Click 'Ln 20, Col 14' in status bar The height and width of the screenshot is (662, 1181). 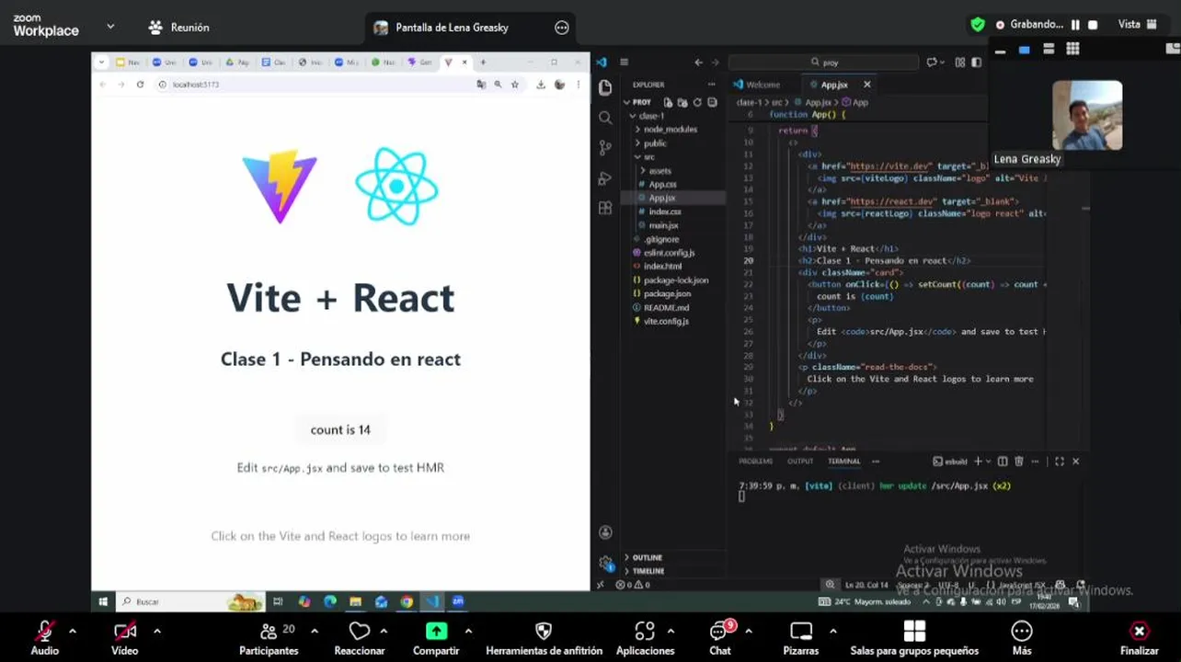click(866, 585)
